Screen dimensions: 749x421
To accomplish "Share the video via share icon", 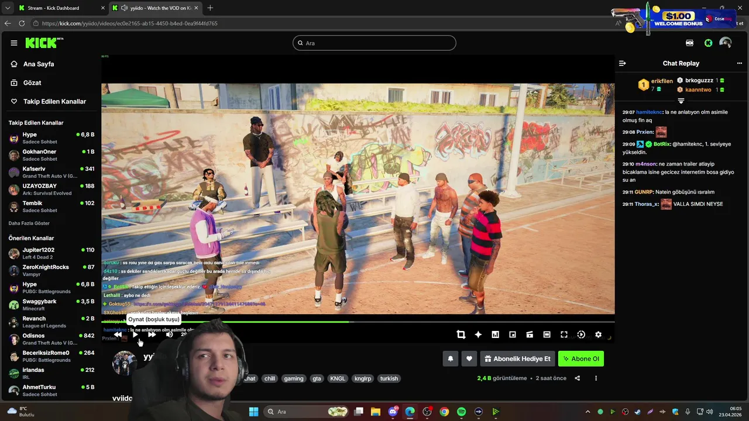I will coord(577,378).
